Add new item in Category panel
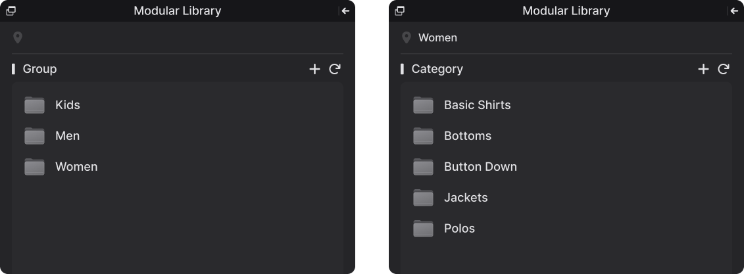 [703, 69]
